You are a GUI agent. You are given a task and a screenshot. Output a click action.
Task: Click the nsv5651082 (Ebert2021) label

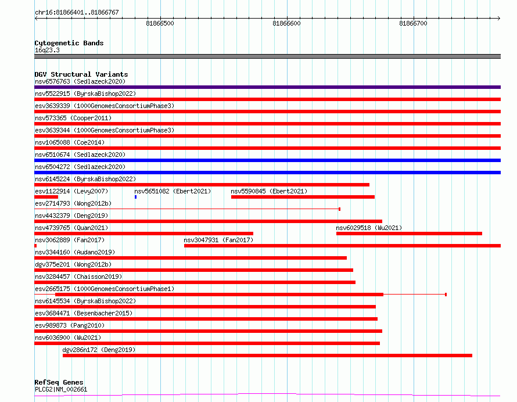pyautogui.click(x=173, y=191)
